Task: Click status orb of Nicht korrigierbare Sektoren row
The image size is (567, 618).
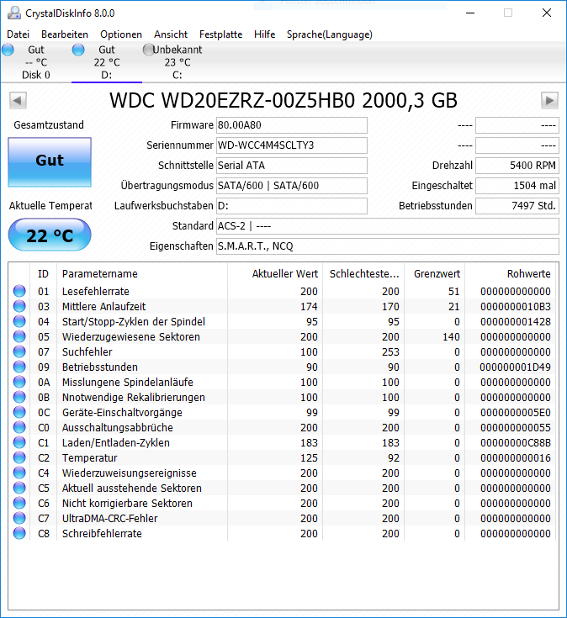Action: point(19,503)
